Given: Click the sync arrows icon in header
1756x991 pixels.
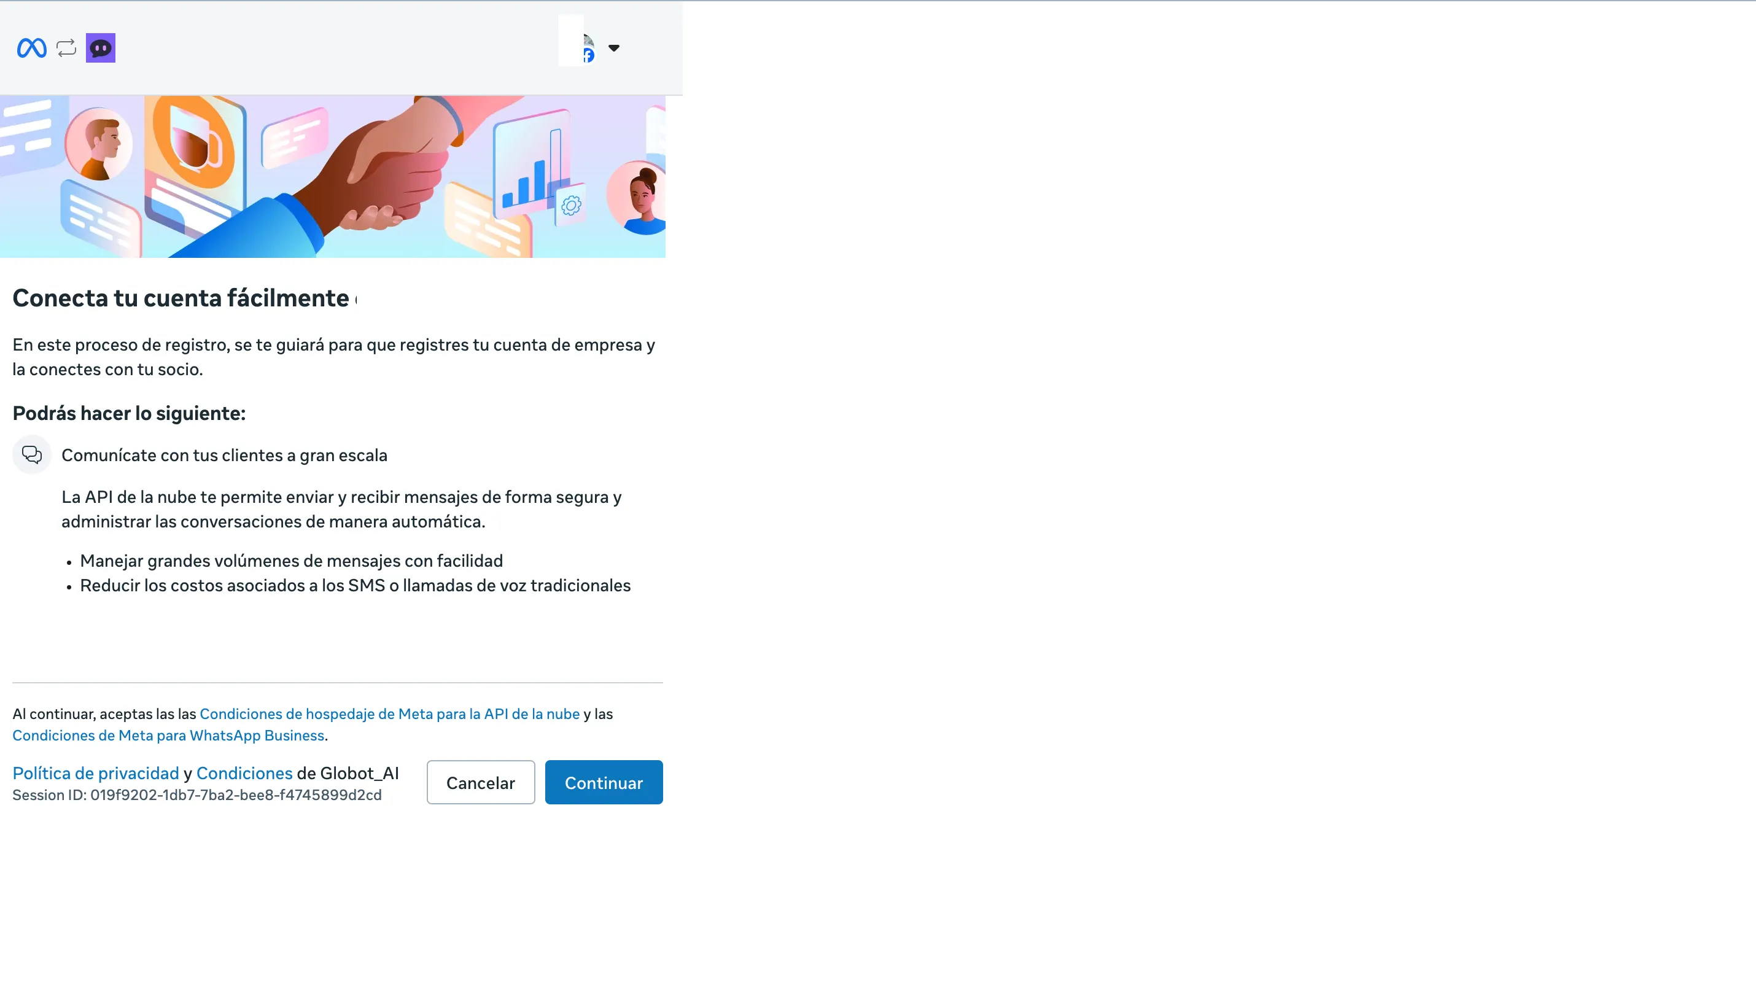Looking at the screenshot, I should click(66, 48).
